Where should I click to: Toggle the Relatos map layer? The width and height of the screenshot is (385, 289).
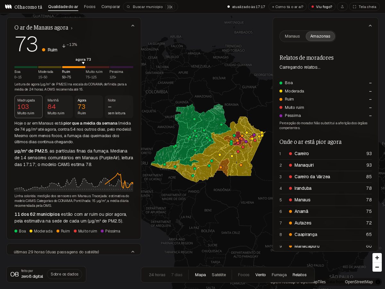(x=300, y=275)
